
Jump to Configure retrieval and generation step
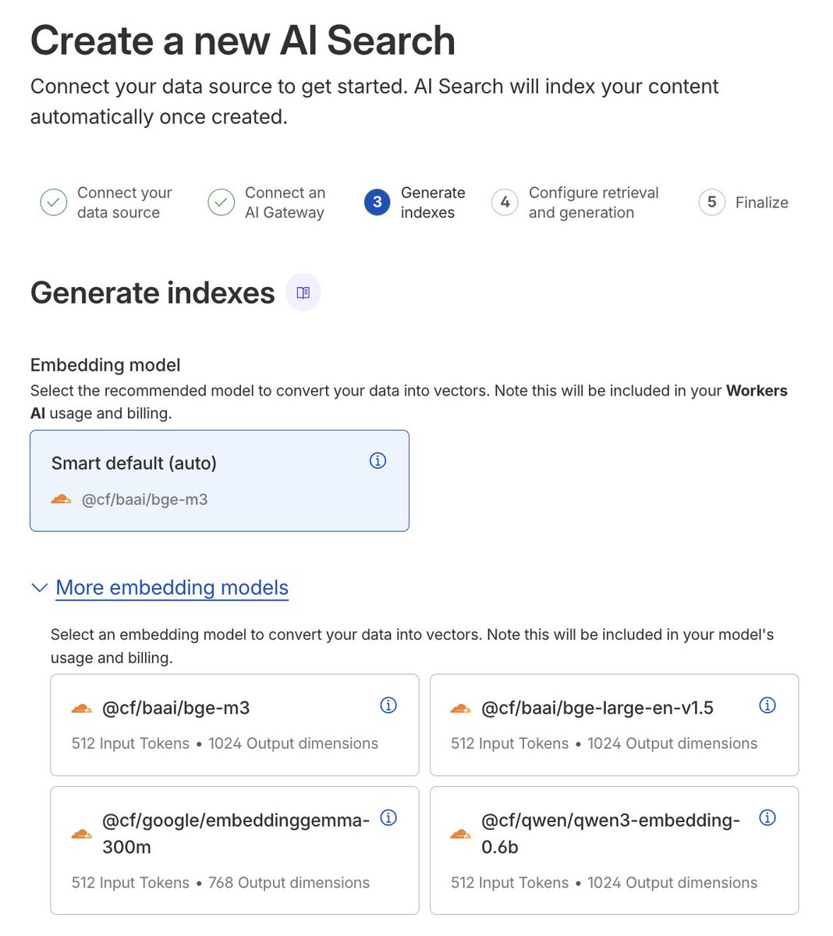[593, 203]
